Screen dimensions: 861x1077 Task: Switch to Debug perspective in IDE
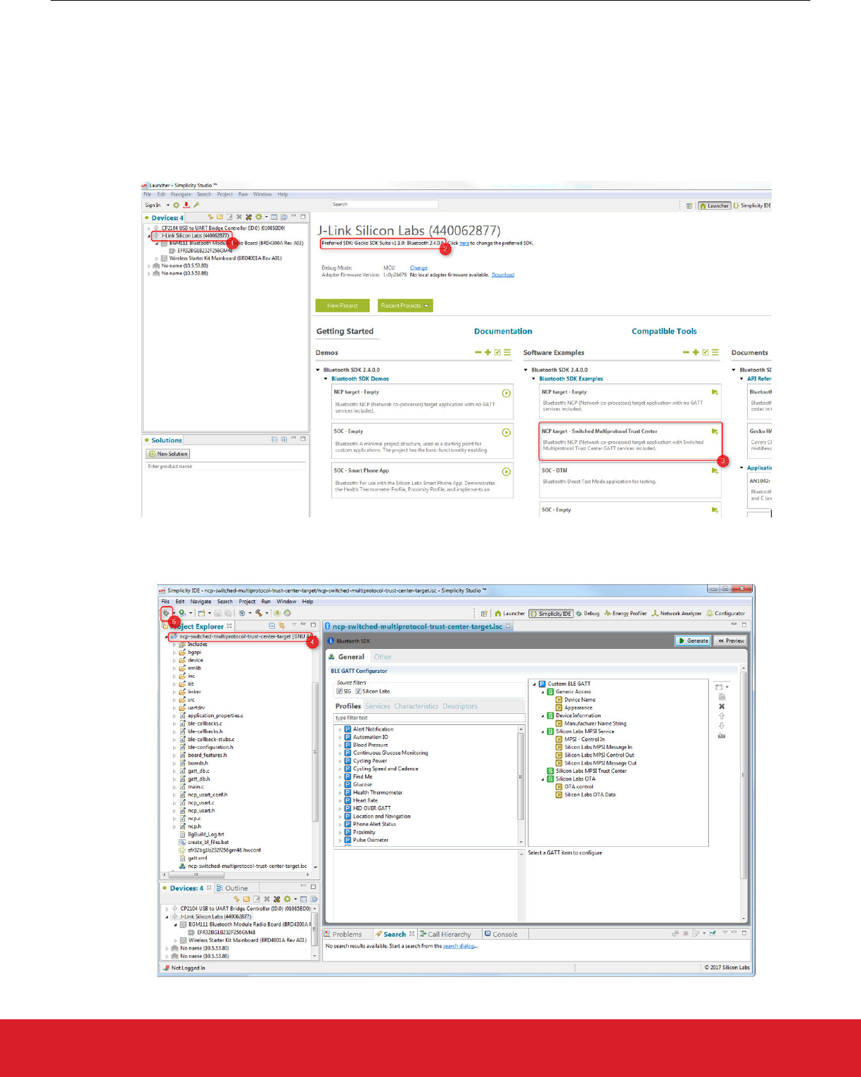587,613
